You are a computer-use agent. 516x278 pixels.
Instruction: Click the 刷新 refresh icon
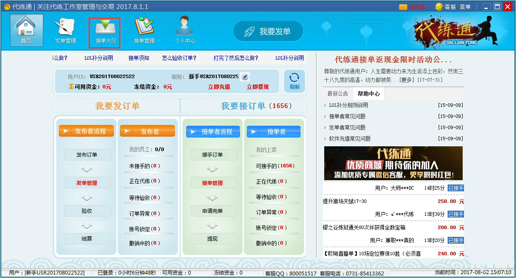point(294,81)
